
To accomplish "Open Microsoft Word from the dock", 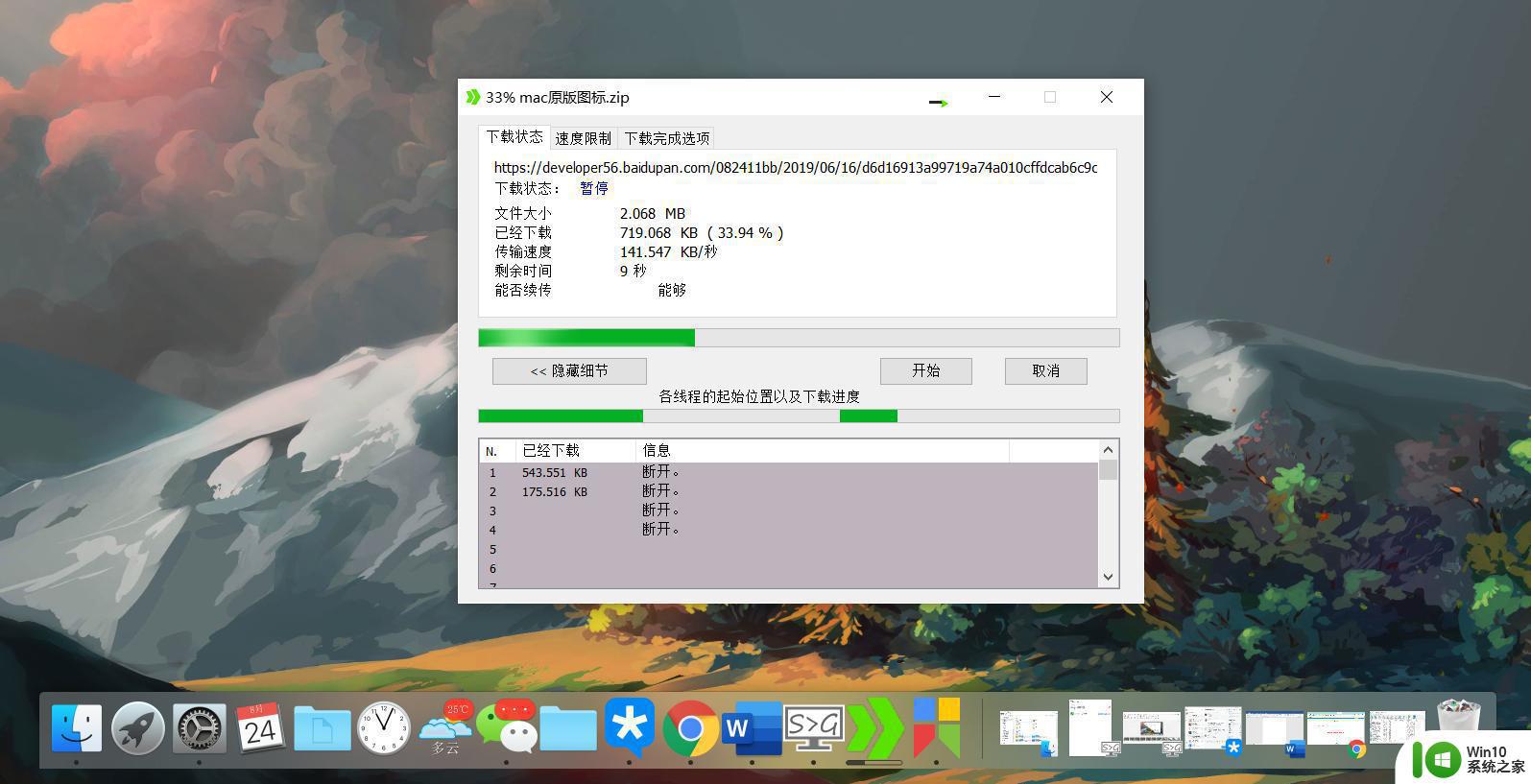I will pos(752,728).
